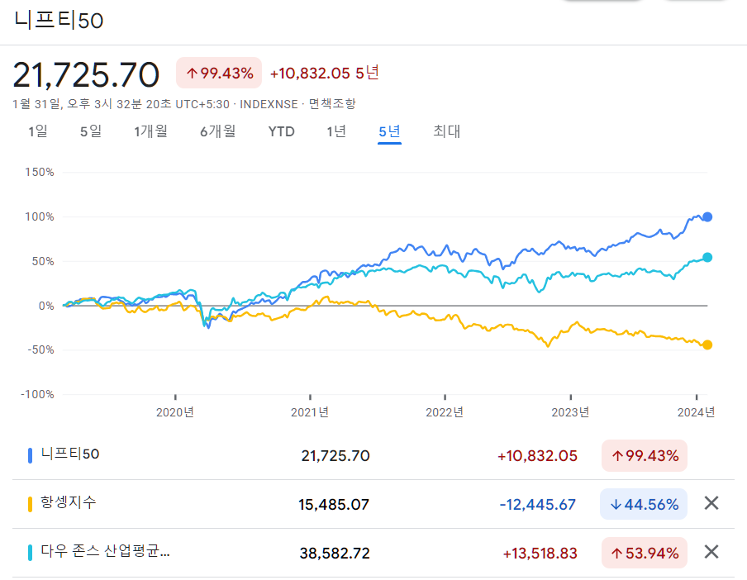
Task: Click the ↓44.56% badge for 항셍지수
Action: (x=644, y=504)
